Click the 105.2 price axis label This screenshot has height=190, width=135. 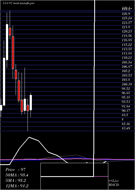tap(126, 71)
